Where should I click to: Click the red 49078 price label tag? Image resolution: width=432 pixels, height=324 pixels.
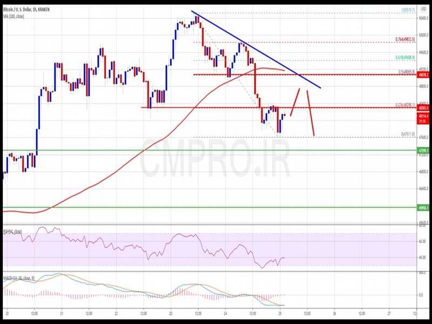(x=422, y=75)
